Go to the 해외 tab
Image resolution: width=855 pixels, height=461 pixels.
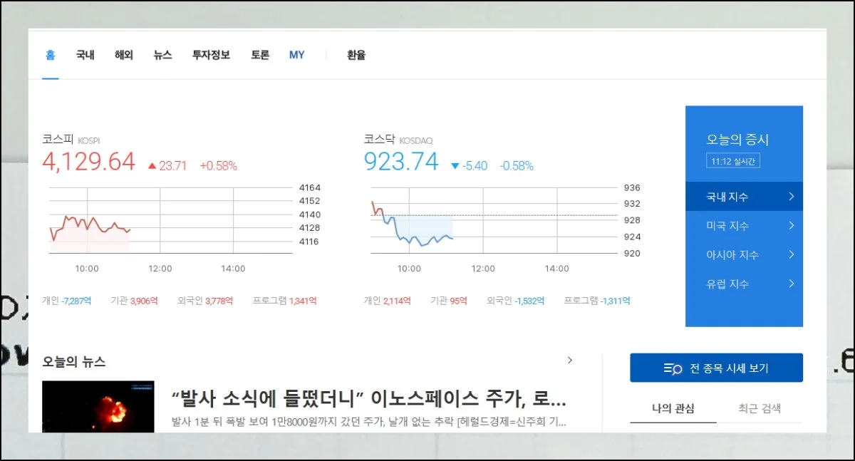pyautogui.click(x=124, y=55)
